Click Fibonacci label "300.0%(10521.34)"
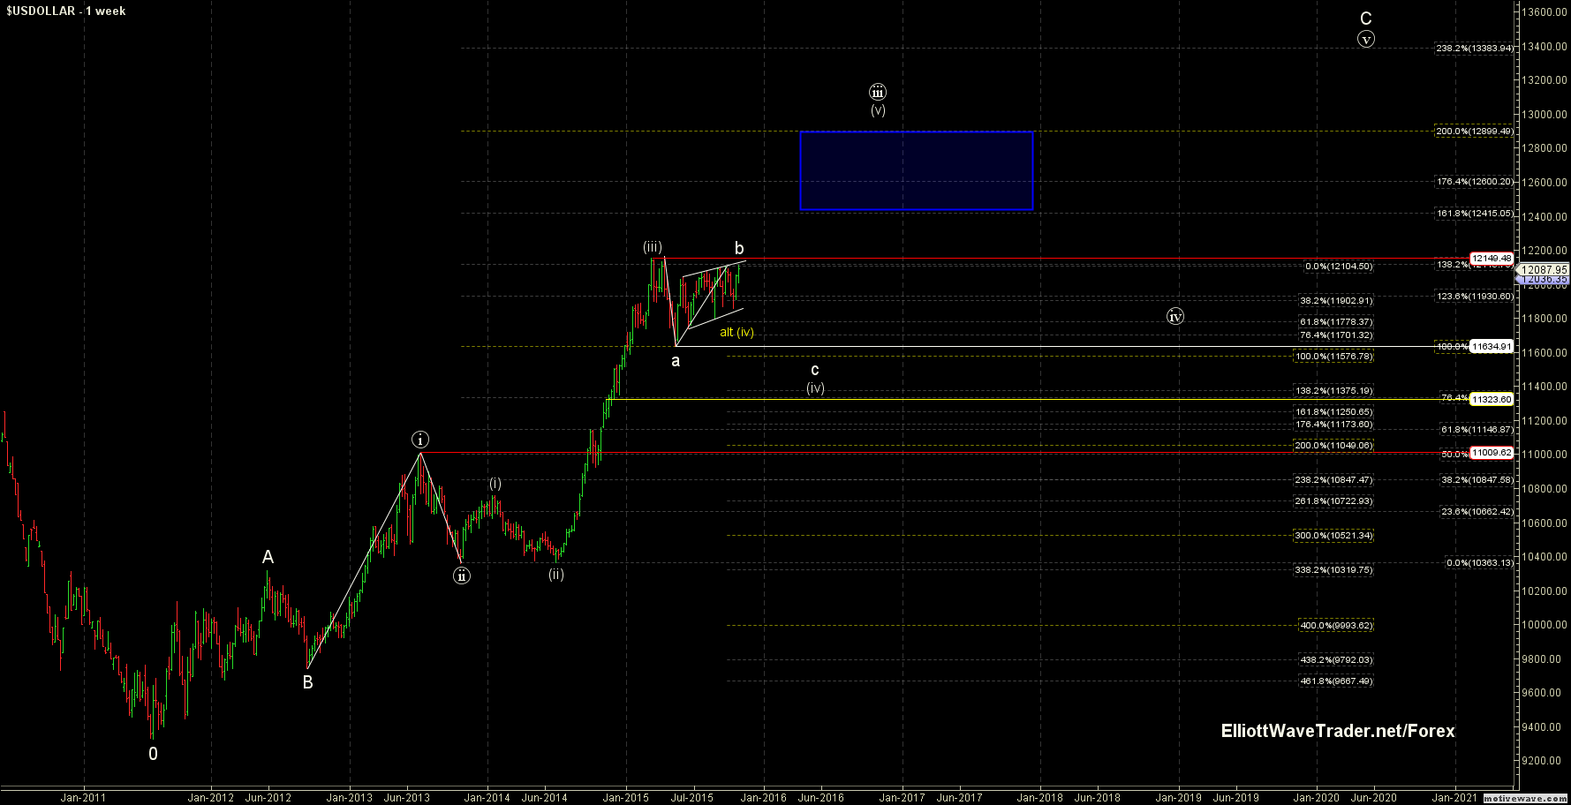 coord(1334,536)
